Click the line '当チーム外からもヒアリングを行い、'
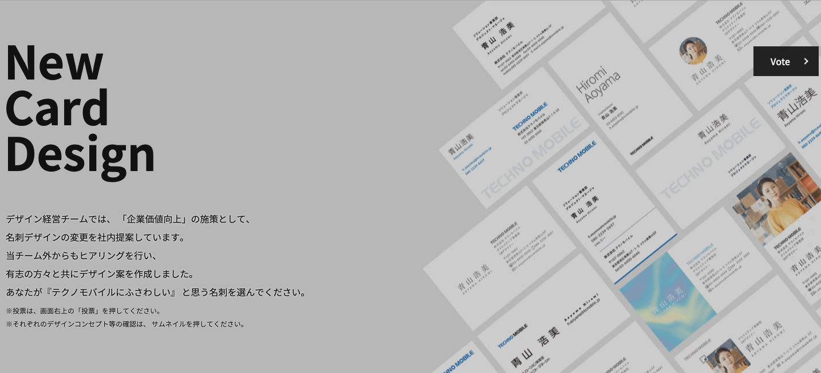The height and width of the screenshot is (373, 821). [x=81, y=256]
